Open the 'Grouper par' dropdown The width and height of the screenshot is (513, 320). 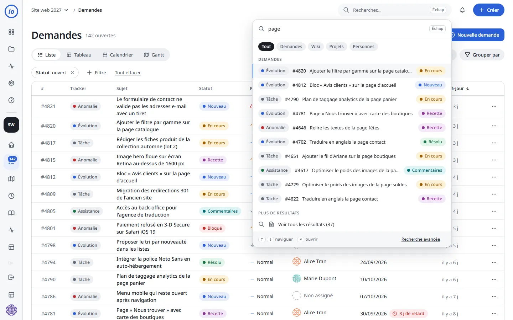point(482,55)
